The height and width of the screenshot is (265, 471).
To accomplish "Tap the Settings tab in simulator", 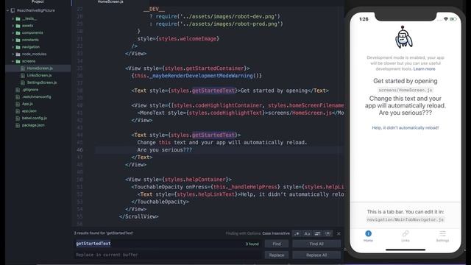I will 442,236.
